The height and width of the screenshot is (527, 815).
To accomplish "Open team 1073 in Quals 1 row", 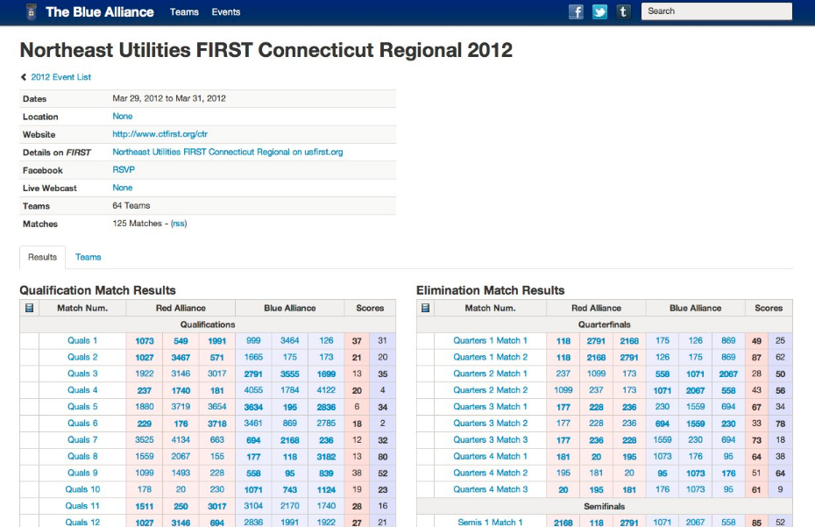I will pyautogui.click(x=145, y=341).
